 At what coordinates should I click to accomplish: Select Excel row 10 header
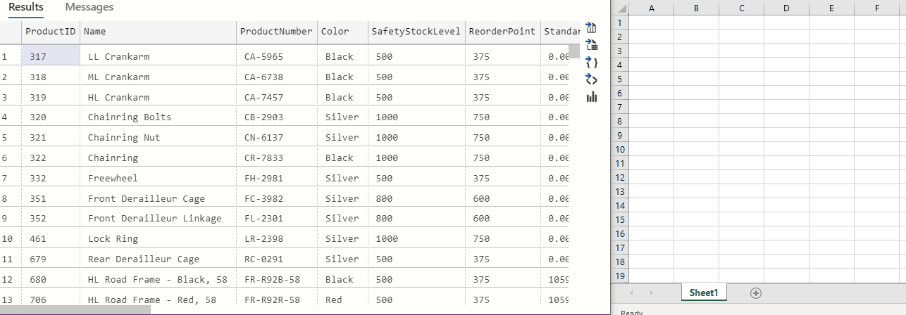(x=620, y=149)
